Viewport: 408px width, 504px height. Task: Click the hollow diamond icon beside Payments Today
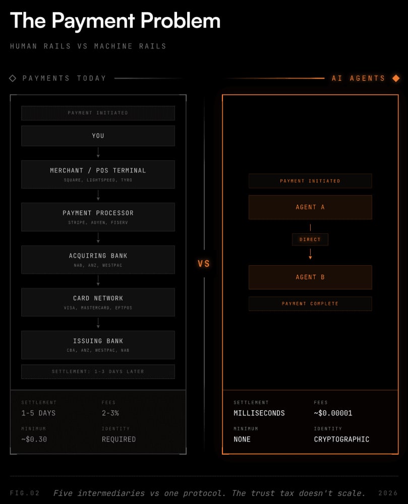click(x=13, y=78)
